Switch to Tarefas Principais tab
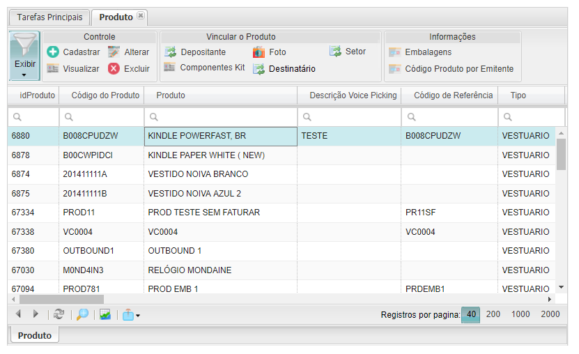This screenshot has height=354, width=579. [50, 17]
